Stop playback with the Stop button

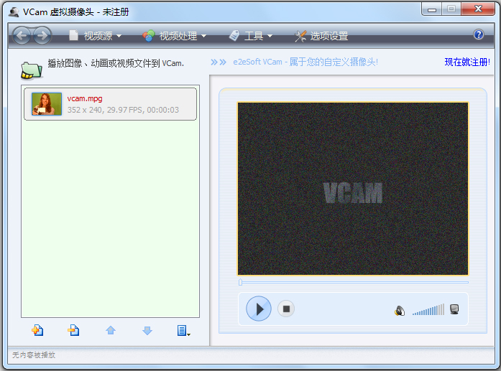(286, 309)
